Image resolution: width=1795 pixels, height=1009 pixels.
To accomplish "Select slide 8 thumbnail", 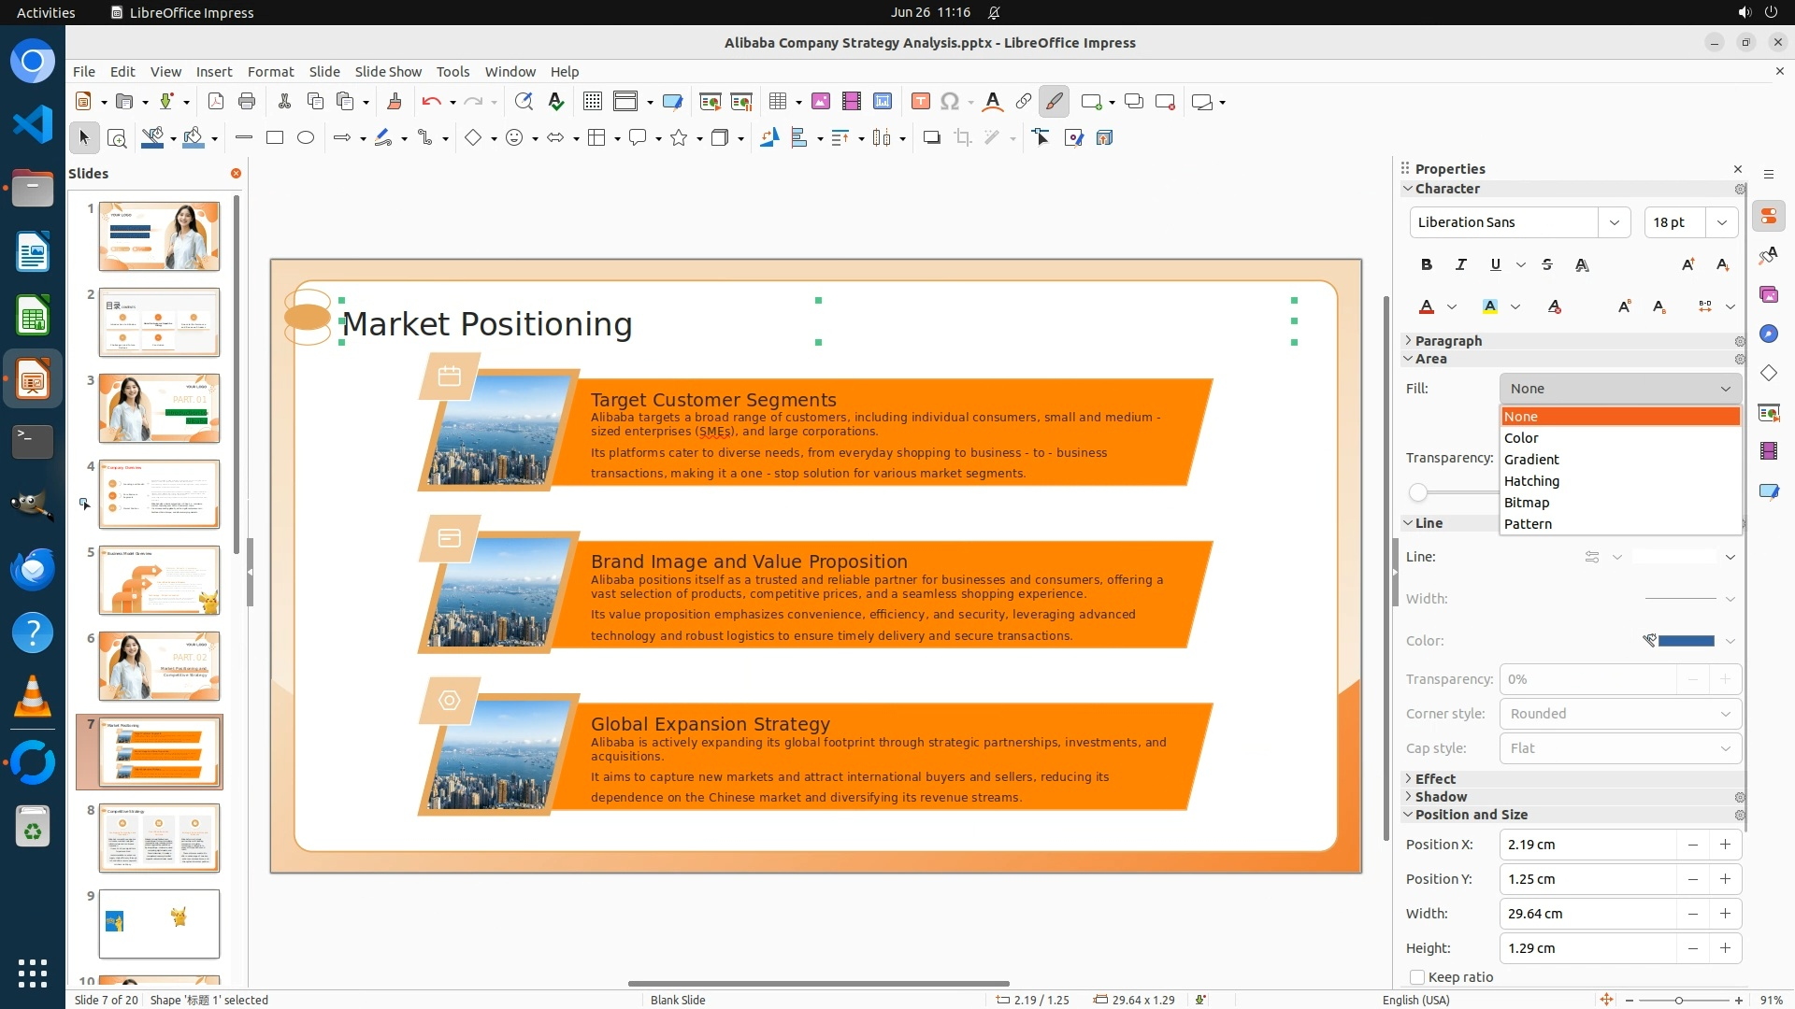I will [x=159, y=838].
